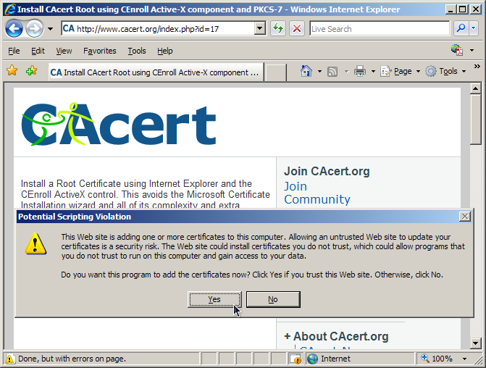Open the Tools command bar menu

pos(446,71)
